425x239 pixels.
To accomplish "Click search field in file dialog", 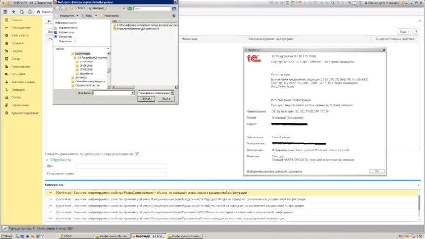I will coord(152,8).
